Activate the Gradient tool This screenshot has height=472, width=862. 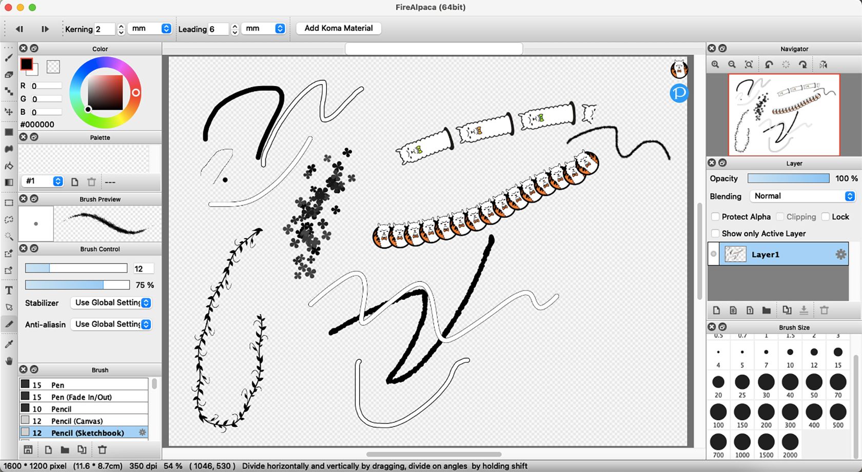(x=9, y=182)
